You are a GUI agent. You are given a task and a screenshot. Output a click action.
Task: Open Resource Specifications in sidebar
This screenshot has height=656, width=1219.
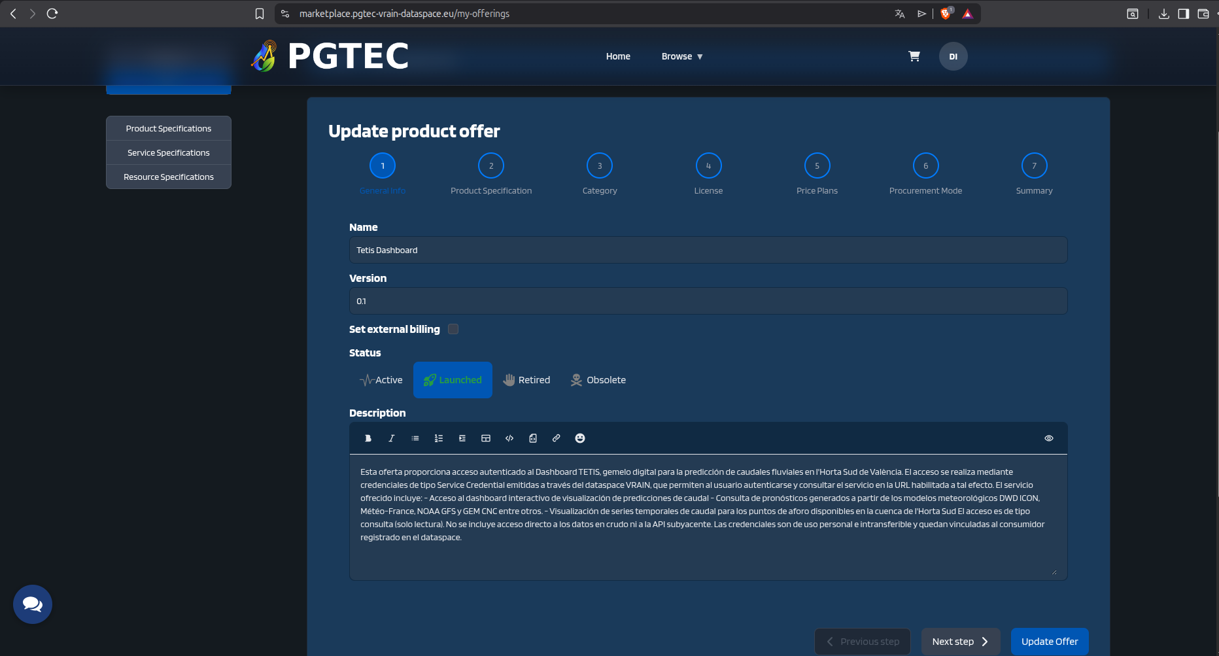(x=169, y=177)
